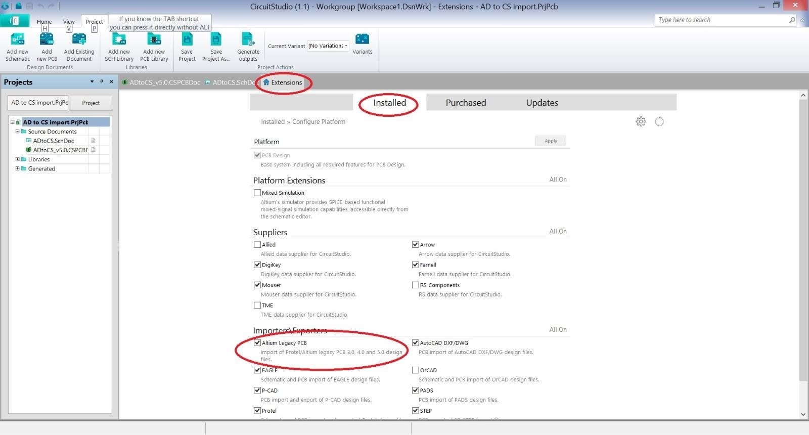Enable the OrCAD importer checkbox
809x435 pixels.
415,370
